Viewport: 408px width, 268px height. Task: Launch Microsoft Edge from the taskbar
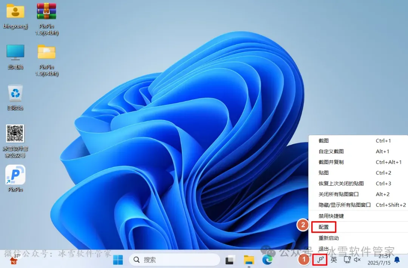(267, 259)
